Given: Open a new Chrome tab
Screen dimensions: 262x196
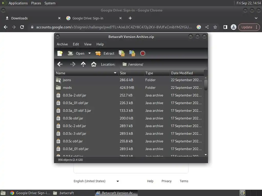Looking at the screenshot, I should coord(130,18).
